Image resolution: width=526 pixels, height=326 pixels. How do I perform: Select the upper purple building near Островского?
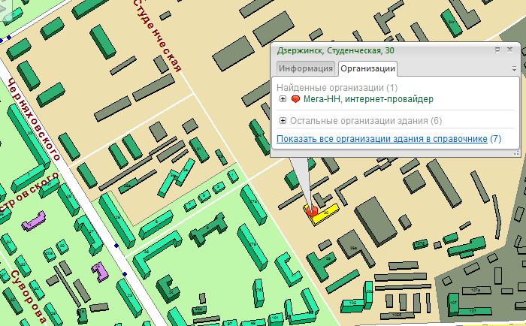33,222
